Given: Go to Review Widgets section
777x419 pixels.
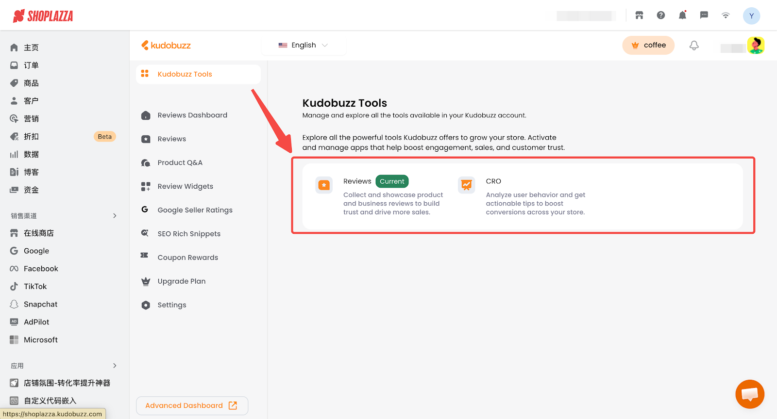Looking at the screenshot, I should [185, 187].
